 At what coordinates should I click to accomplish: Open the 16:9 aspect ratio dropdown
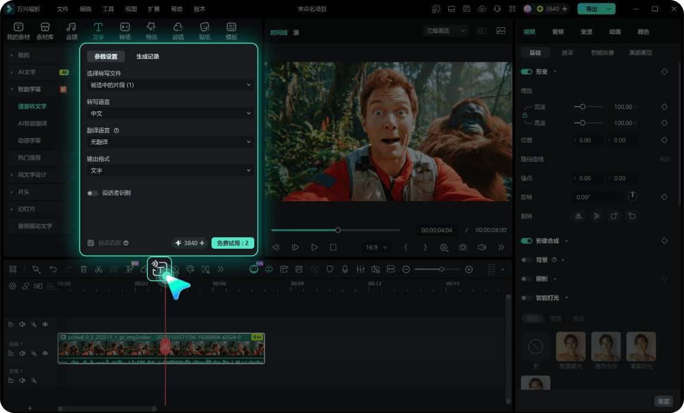click(376, 247)
